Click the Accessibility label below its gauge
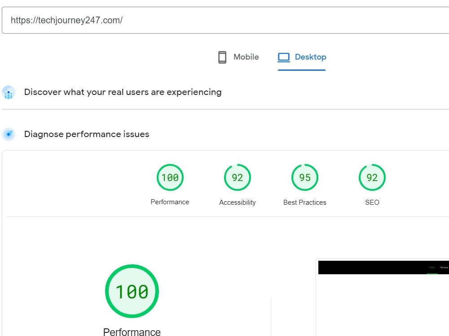Screen dimensions: 449x336 [237, 202]
